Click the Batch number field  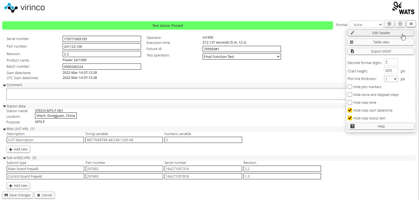click(102, 67)
